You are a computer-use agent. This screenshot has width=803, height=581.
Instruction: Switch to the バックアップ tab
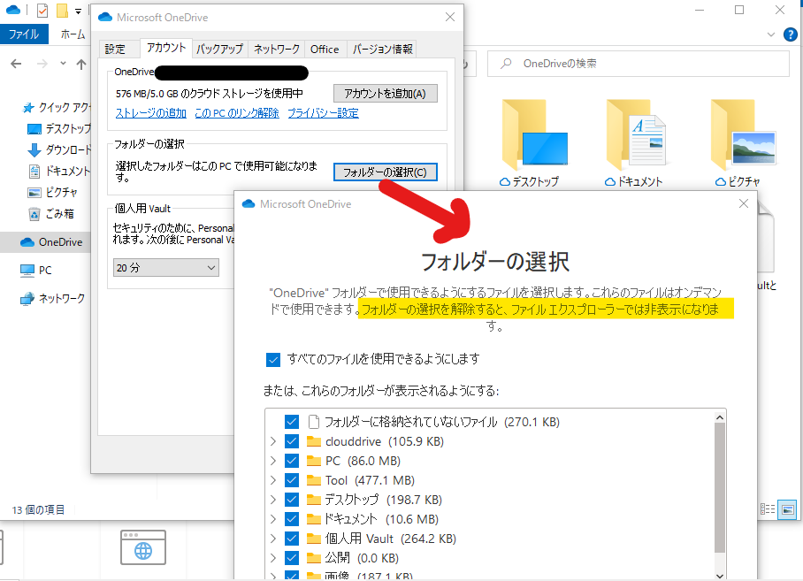pos(219,50)
